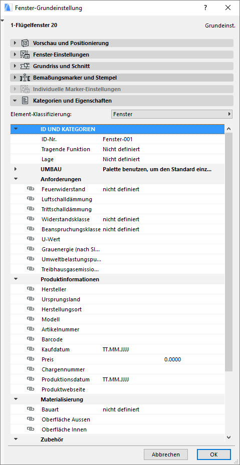Viewport: 240px width, 465px height.
Task: Click the Vorschau und Positionierung panel icon
Action: point(25,43)
